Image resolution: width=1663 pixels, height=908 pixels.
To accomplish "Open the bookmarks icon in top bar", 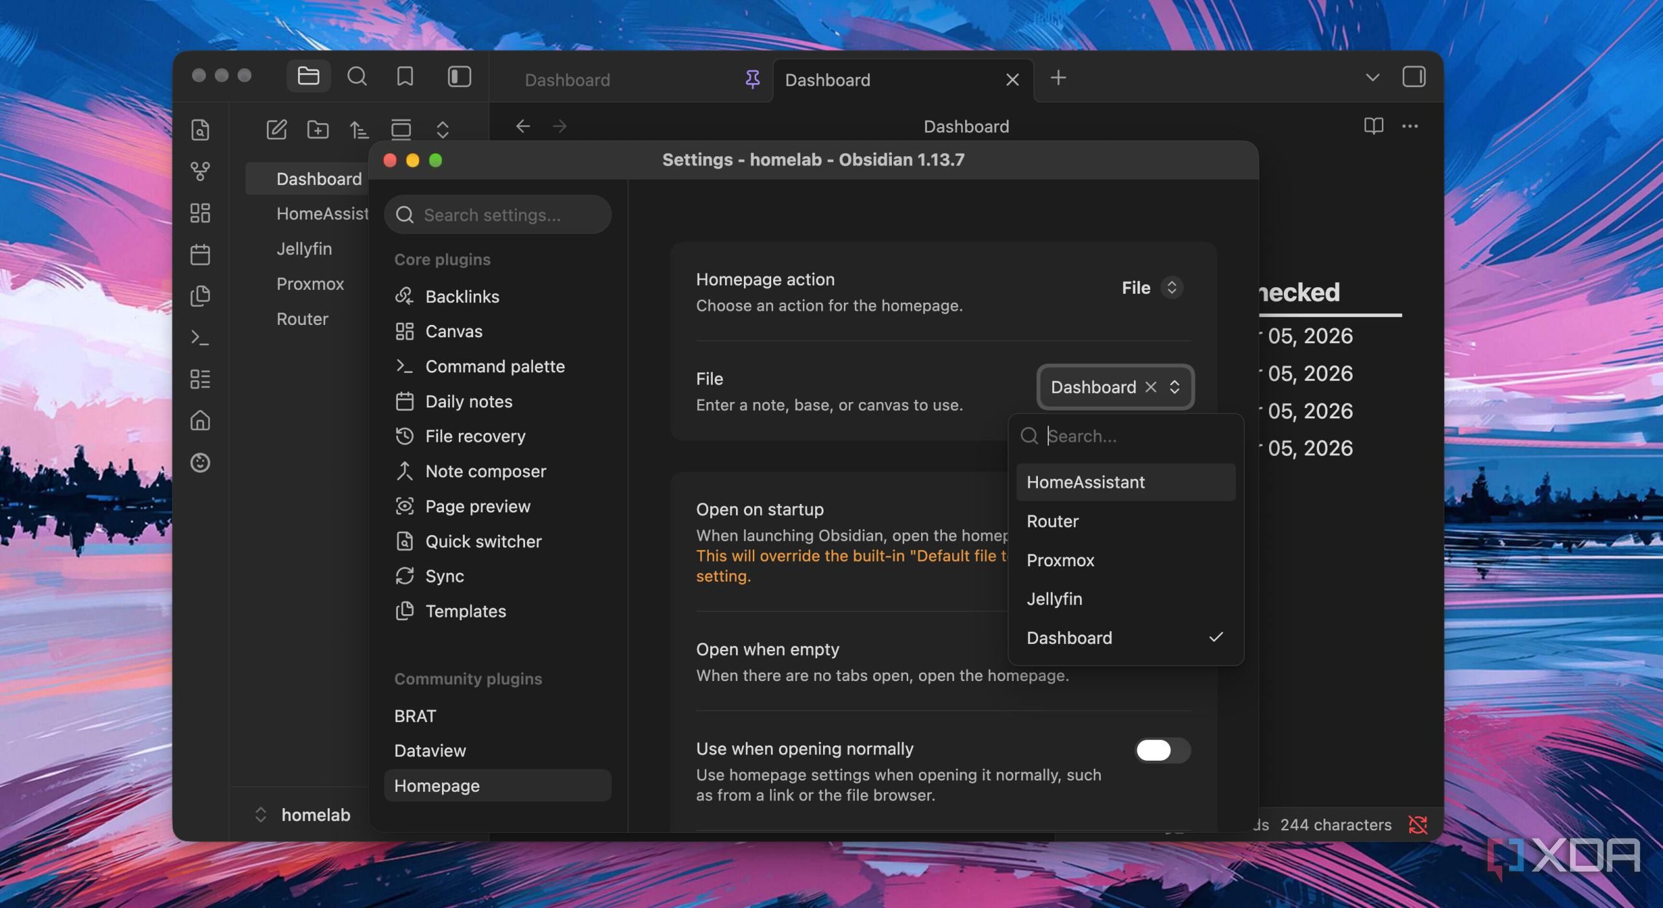I will (405, 77).
